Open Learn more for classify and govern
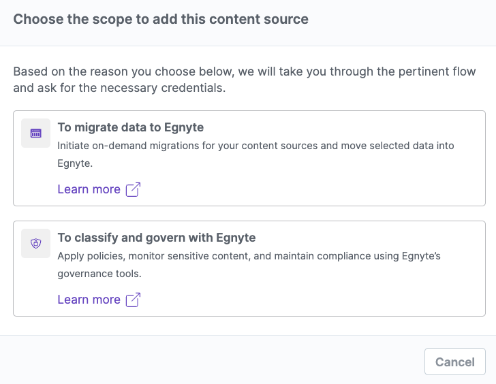The height and width of the screenshot is (384, 496). tap(89, 300)
